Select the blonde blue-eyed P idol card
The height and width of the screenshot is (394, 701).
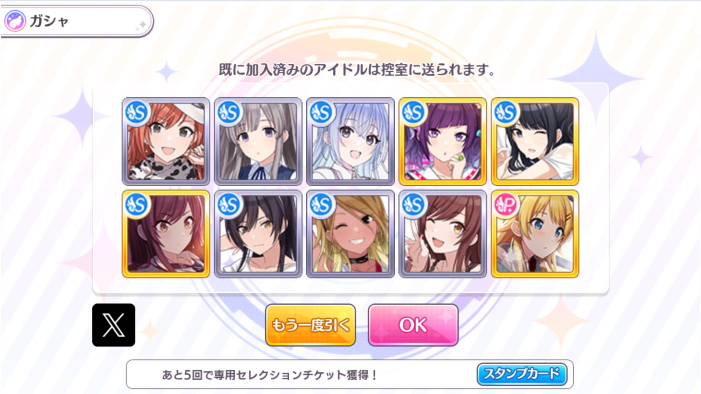[x=535, y=234]
